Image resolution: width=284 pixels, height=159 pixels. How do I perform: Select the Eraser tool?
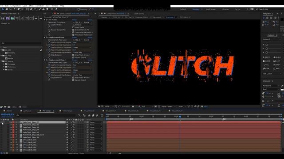click(47, 9)
